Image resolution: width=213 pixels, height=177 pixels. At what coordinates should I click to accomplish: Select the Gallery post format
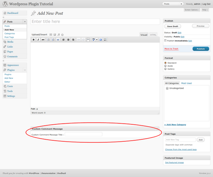[165, 69]
